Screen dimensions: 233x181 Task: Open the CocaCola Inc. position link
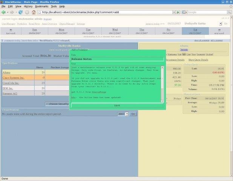pos(11,83)
